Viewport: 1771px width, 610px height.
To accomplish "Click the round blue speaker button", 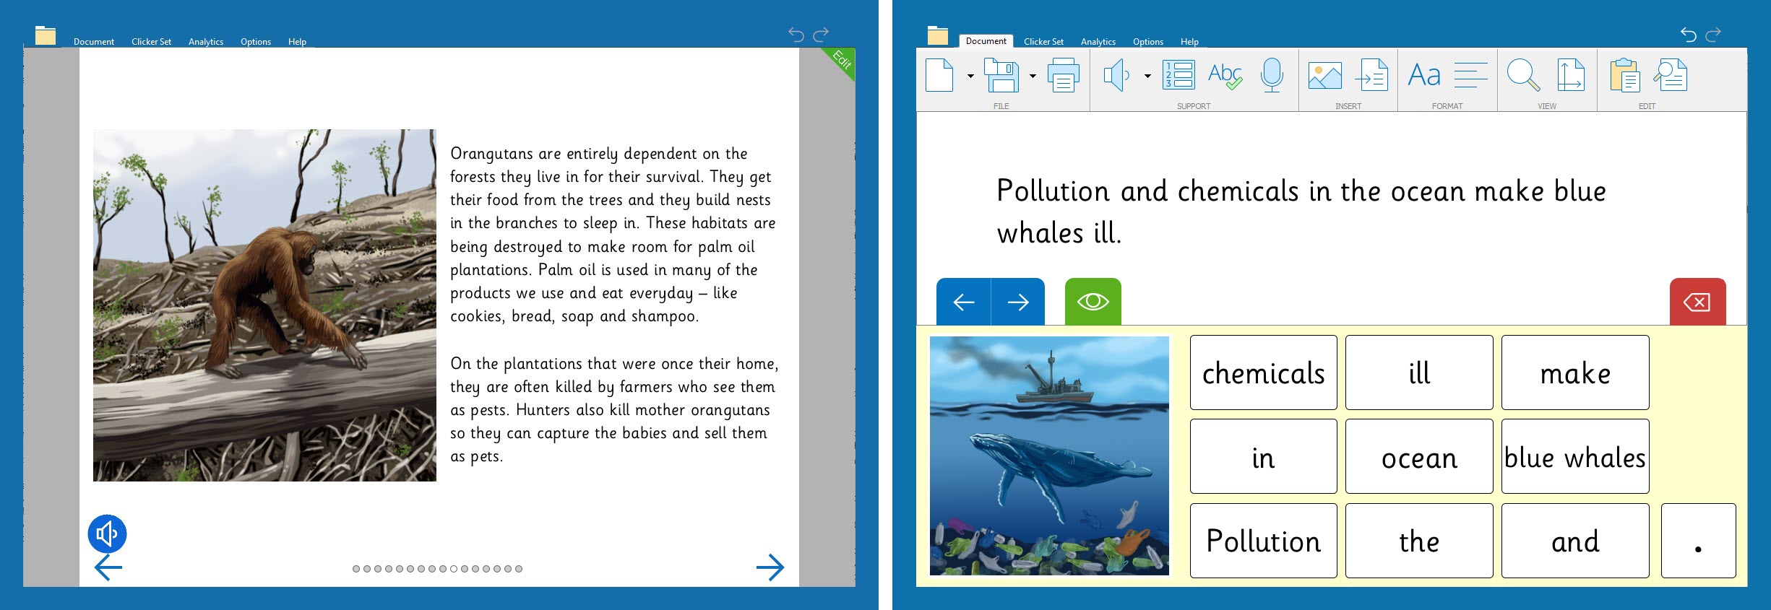I will coord(107,534).
